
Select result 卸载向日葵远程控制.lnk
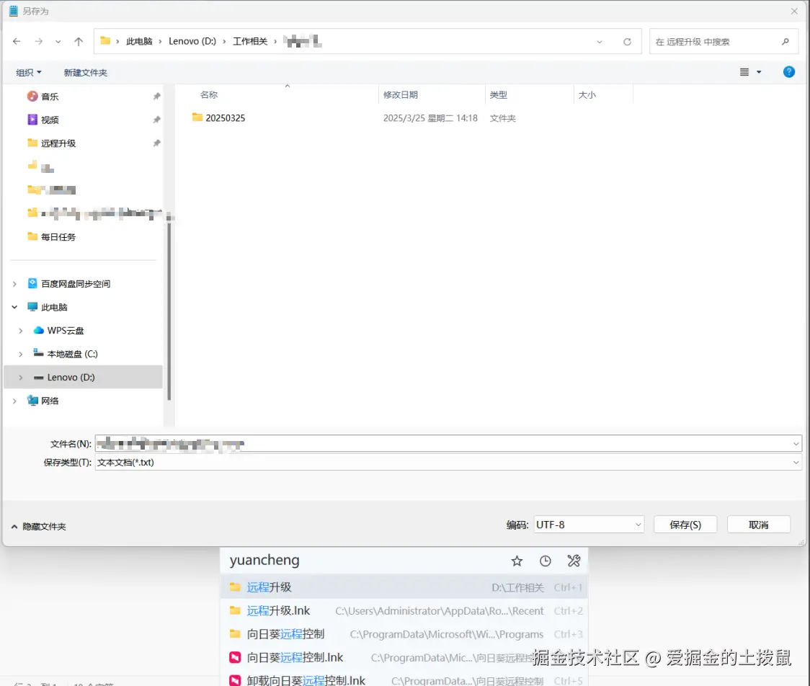[404, 680]
